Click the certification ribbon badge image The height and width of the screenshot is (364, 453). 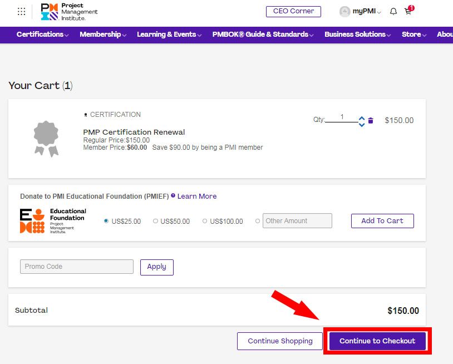coord(46,139)
